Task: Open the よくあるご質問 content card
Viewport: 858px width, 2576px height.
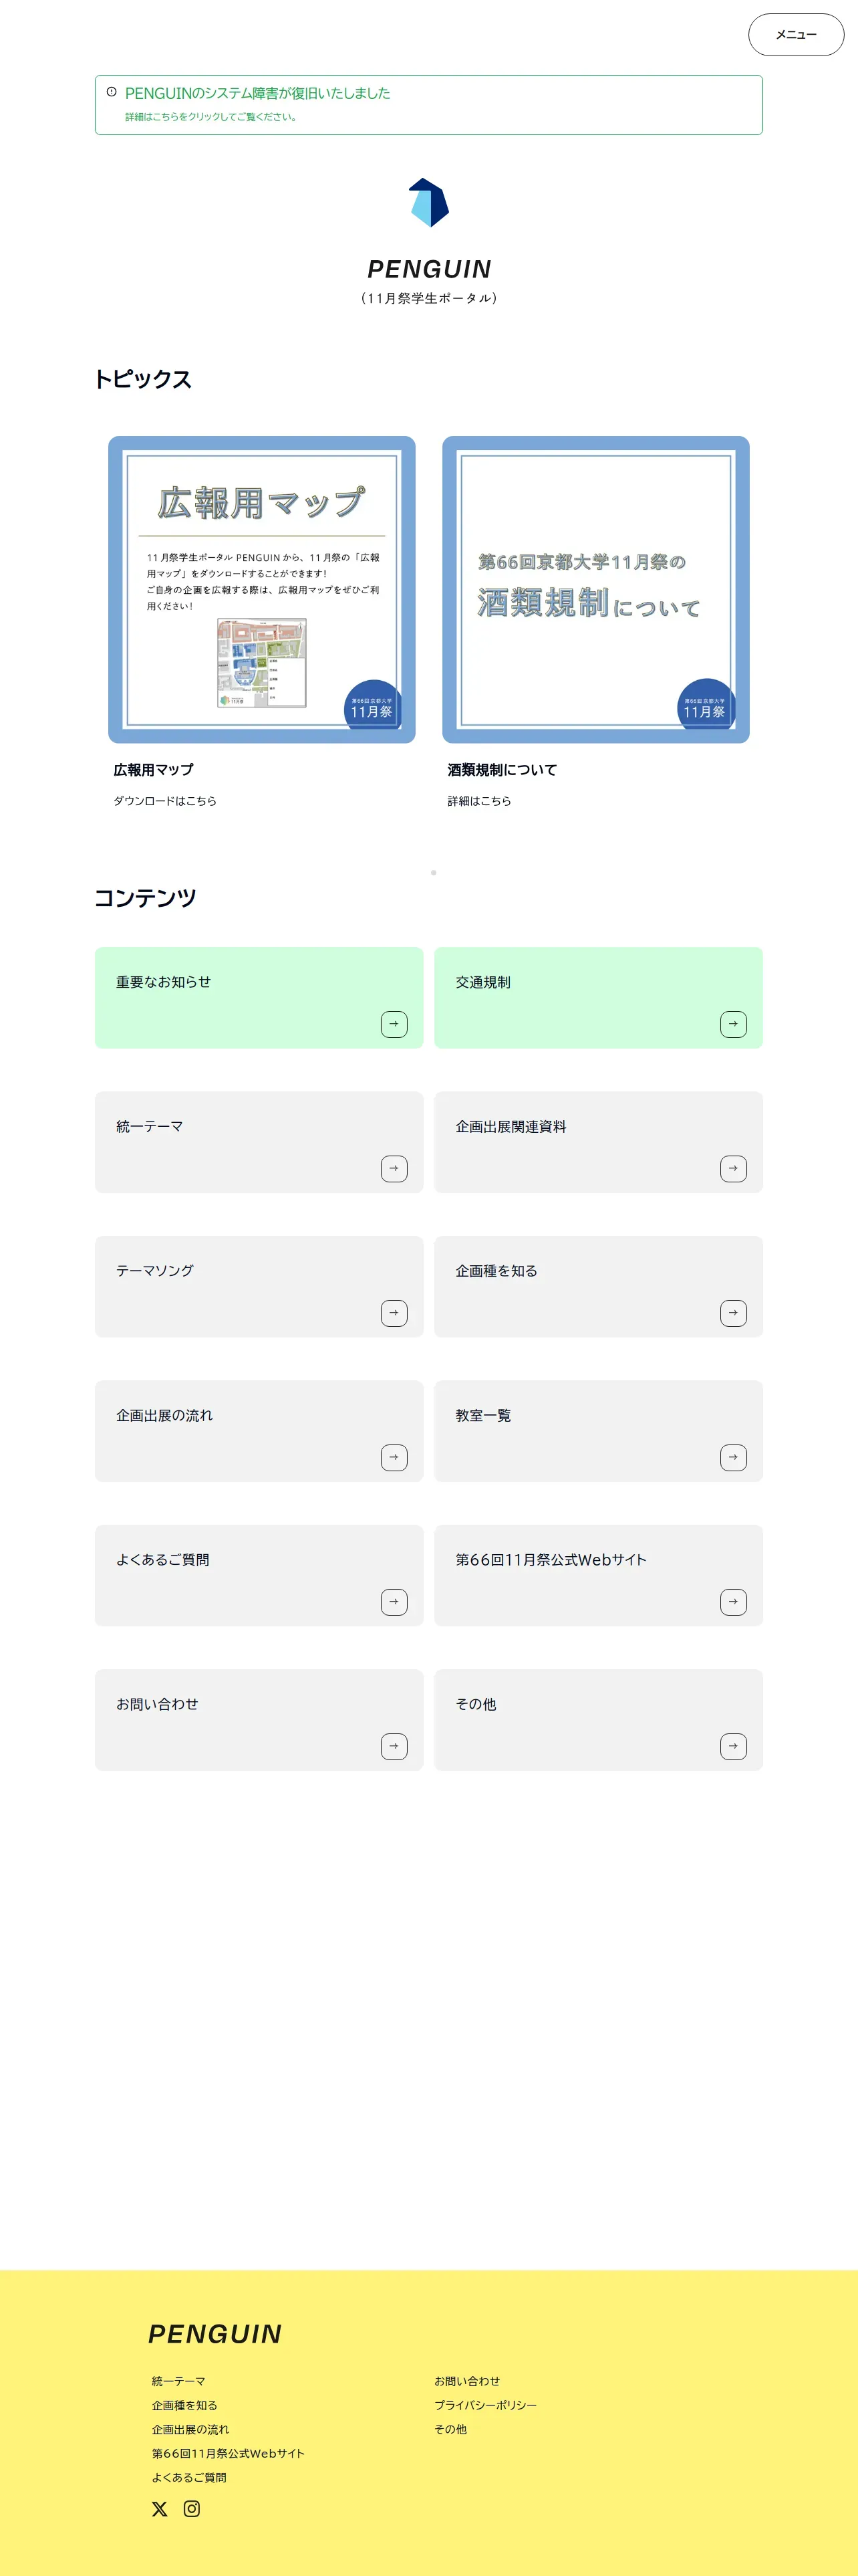Action: (259, 1575)
